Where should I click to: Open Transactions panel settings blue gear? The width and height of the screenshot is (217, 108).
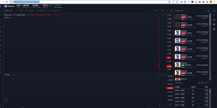[208, 11]
